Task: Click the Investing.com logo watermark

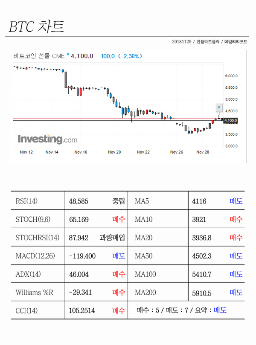Action: point(47,139)
